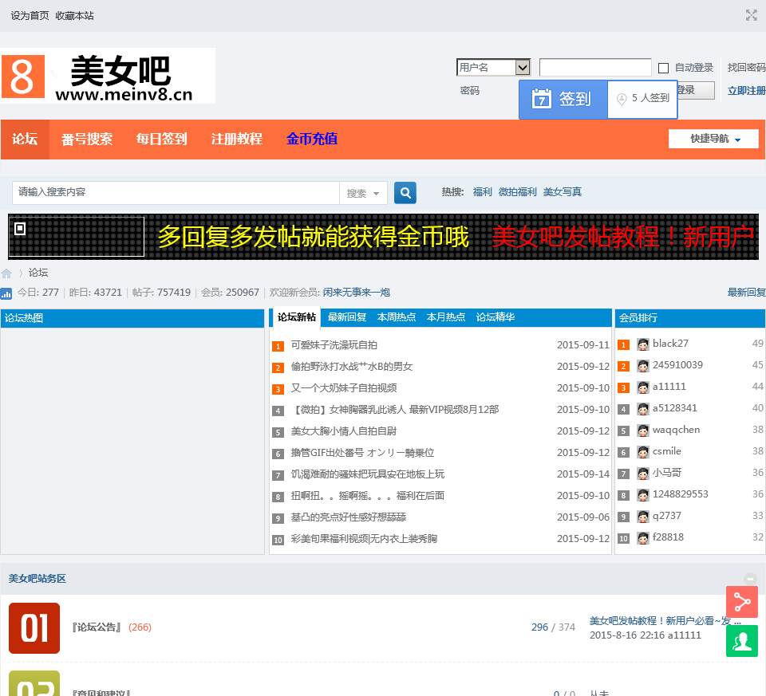Click the green user floating icon

pos(741,641)
